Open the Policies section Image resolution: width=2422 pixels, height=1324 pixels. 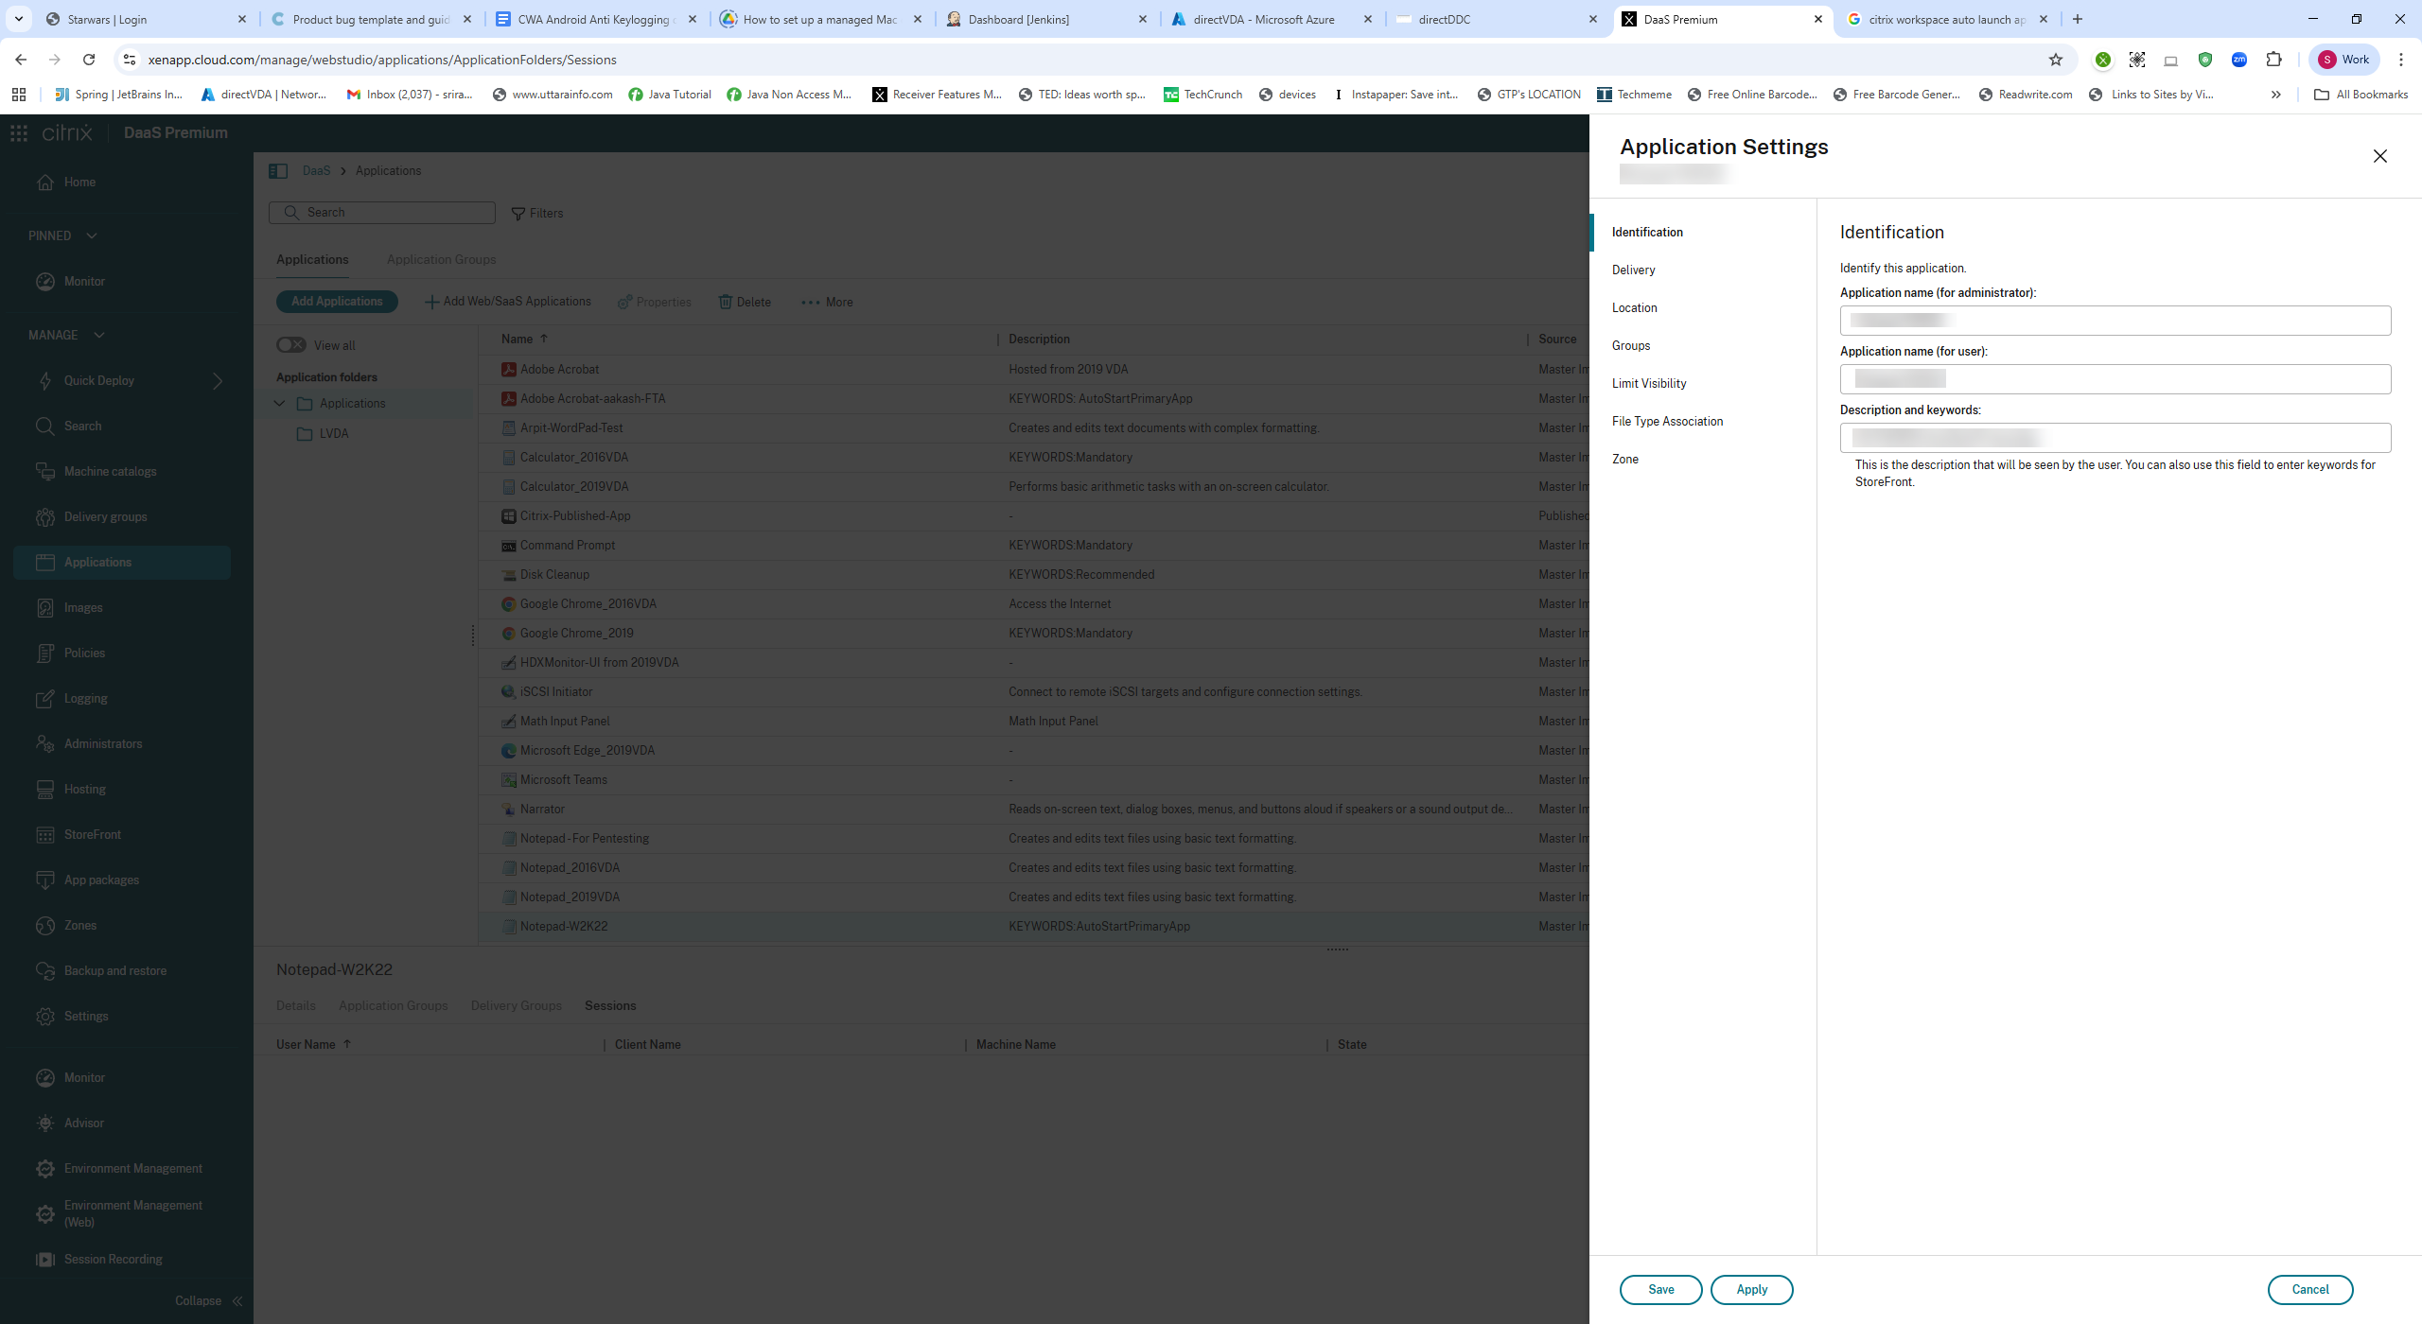point(83,653)
